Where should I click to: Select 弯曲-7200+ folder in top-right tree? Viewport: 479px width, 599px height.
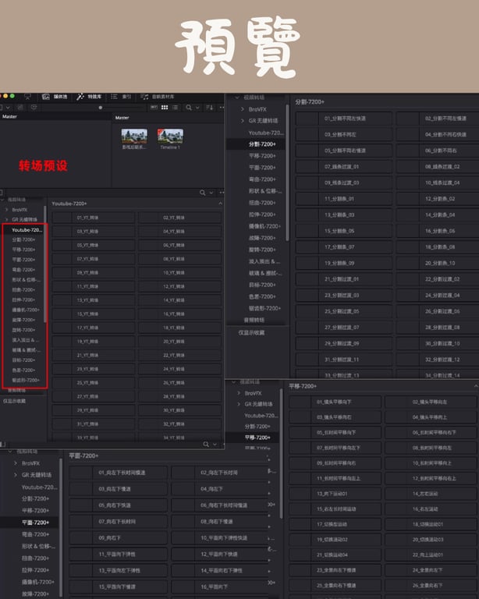(262, 179)
